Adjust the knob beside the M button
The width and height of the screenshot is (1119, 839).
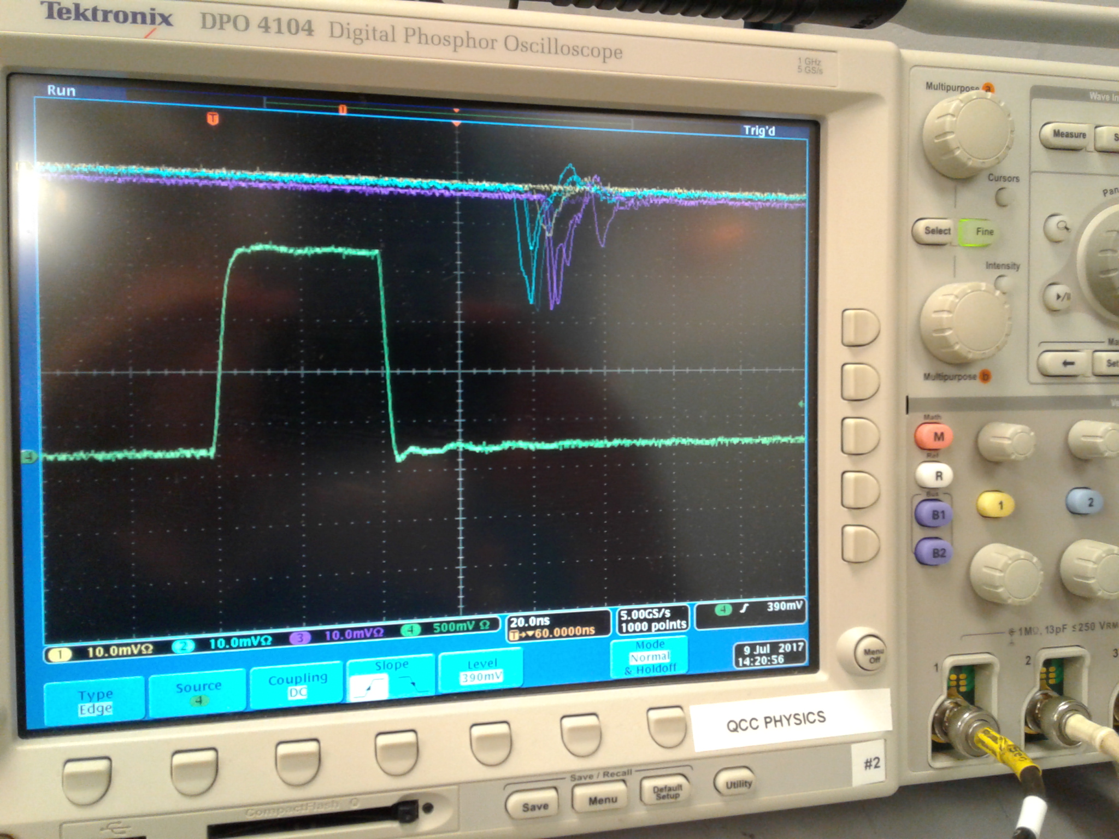coord(1005,441)
